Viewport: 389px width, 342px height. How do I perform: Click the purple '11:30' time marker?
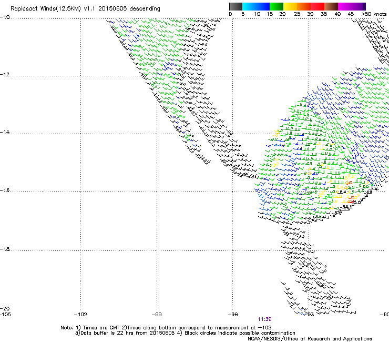coord(264,319)
